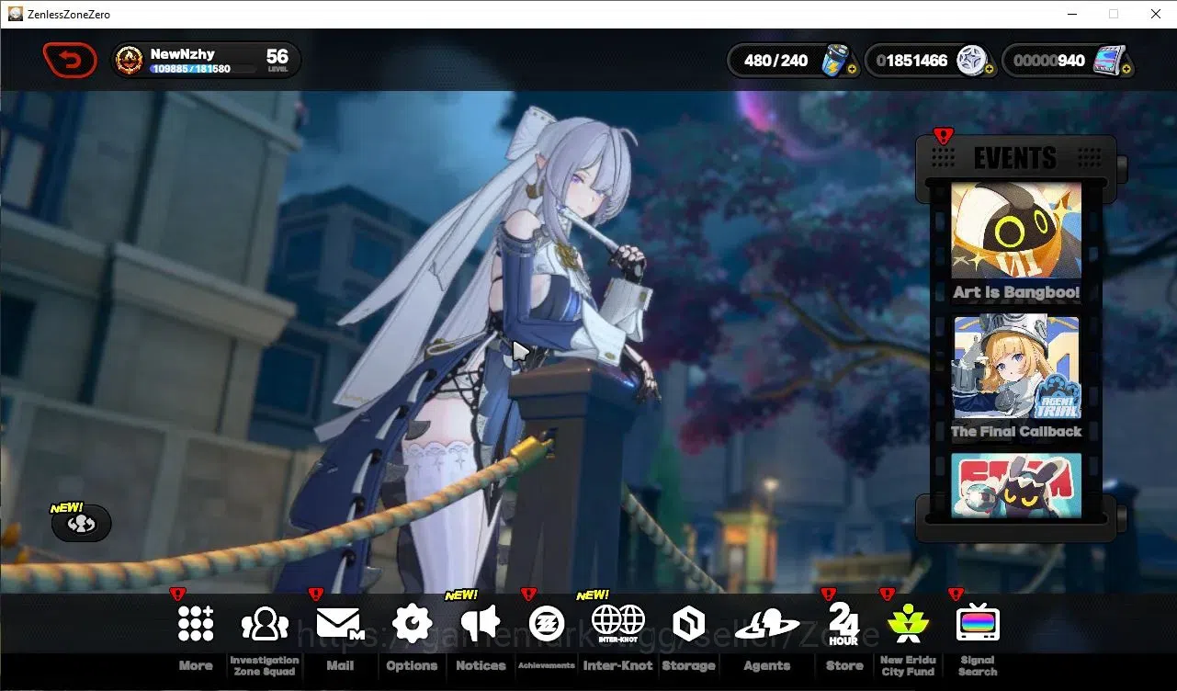Click the 940 film value
The image size is (1177, 691).
(x=1048, y=61)
